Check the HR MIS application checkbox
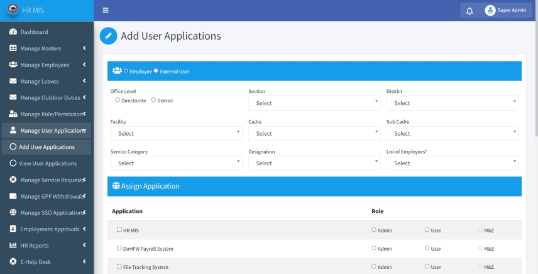 point(119,230)
